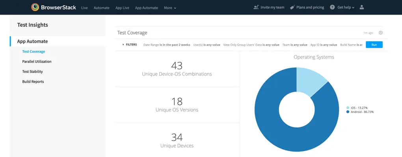Open Build Reports in the sidebar

(x=33, y=81)
